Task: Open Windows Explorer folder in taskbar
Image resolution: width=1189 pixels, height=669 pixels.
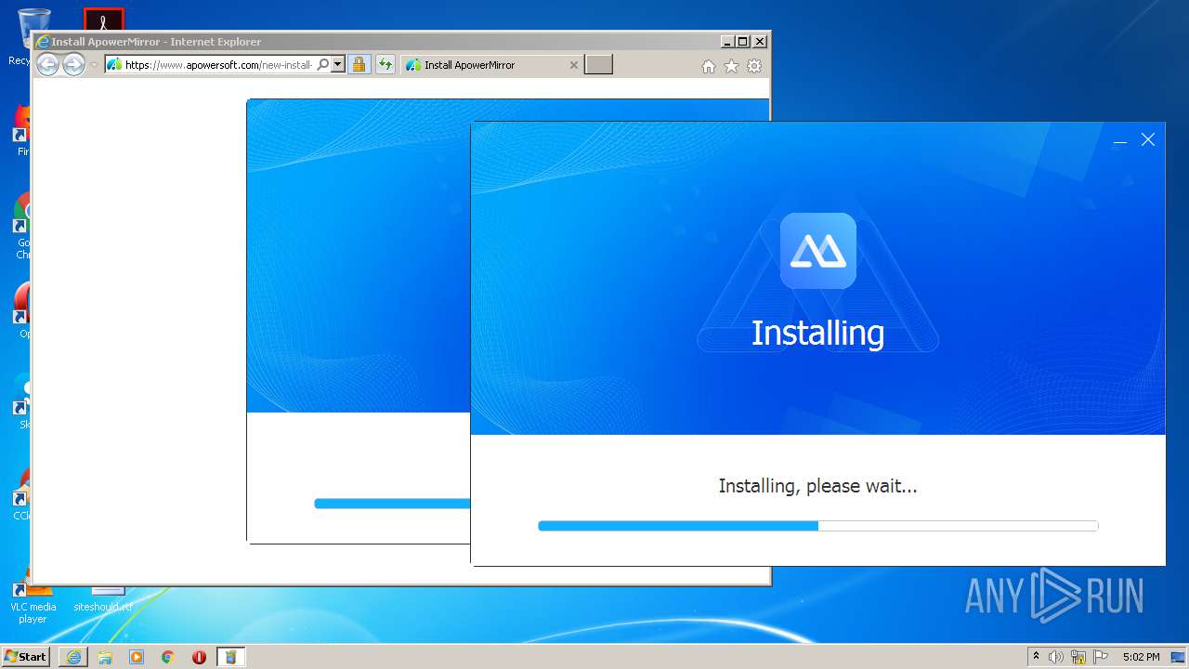Action: (x=105, y=657)
